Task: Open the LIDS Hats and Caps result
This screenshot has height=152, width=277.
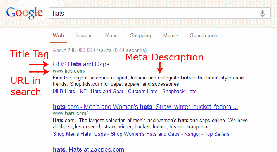Action: coord(81,64)
